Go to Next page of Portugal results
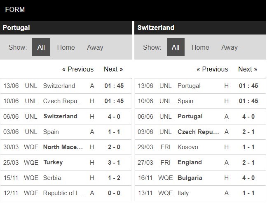267x205 pixels. click(113, 69)
